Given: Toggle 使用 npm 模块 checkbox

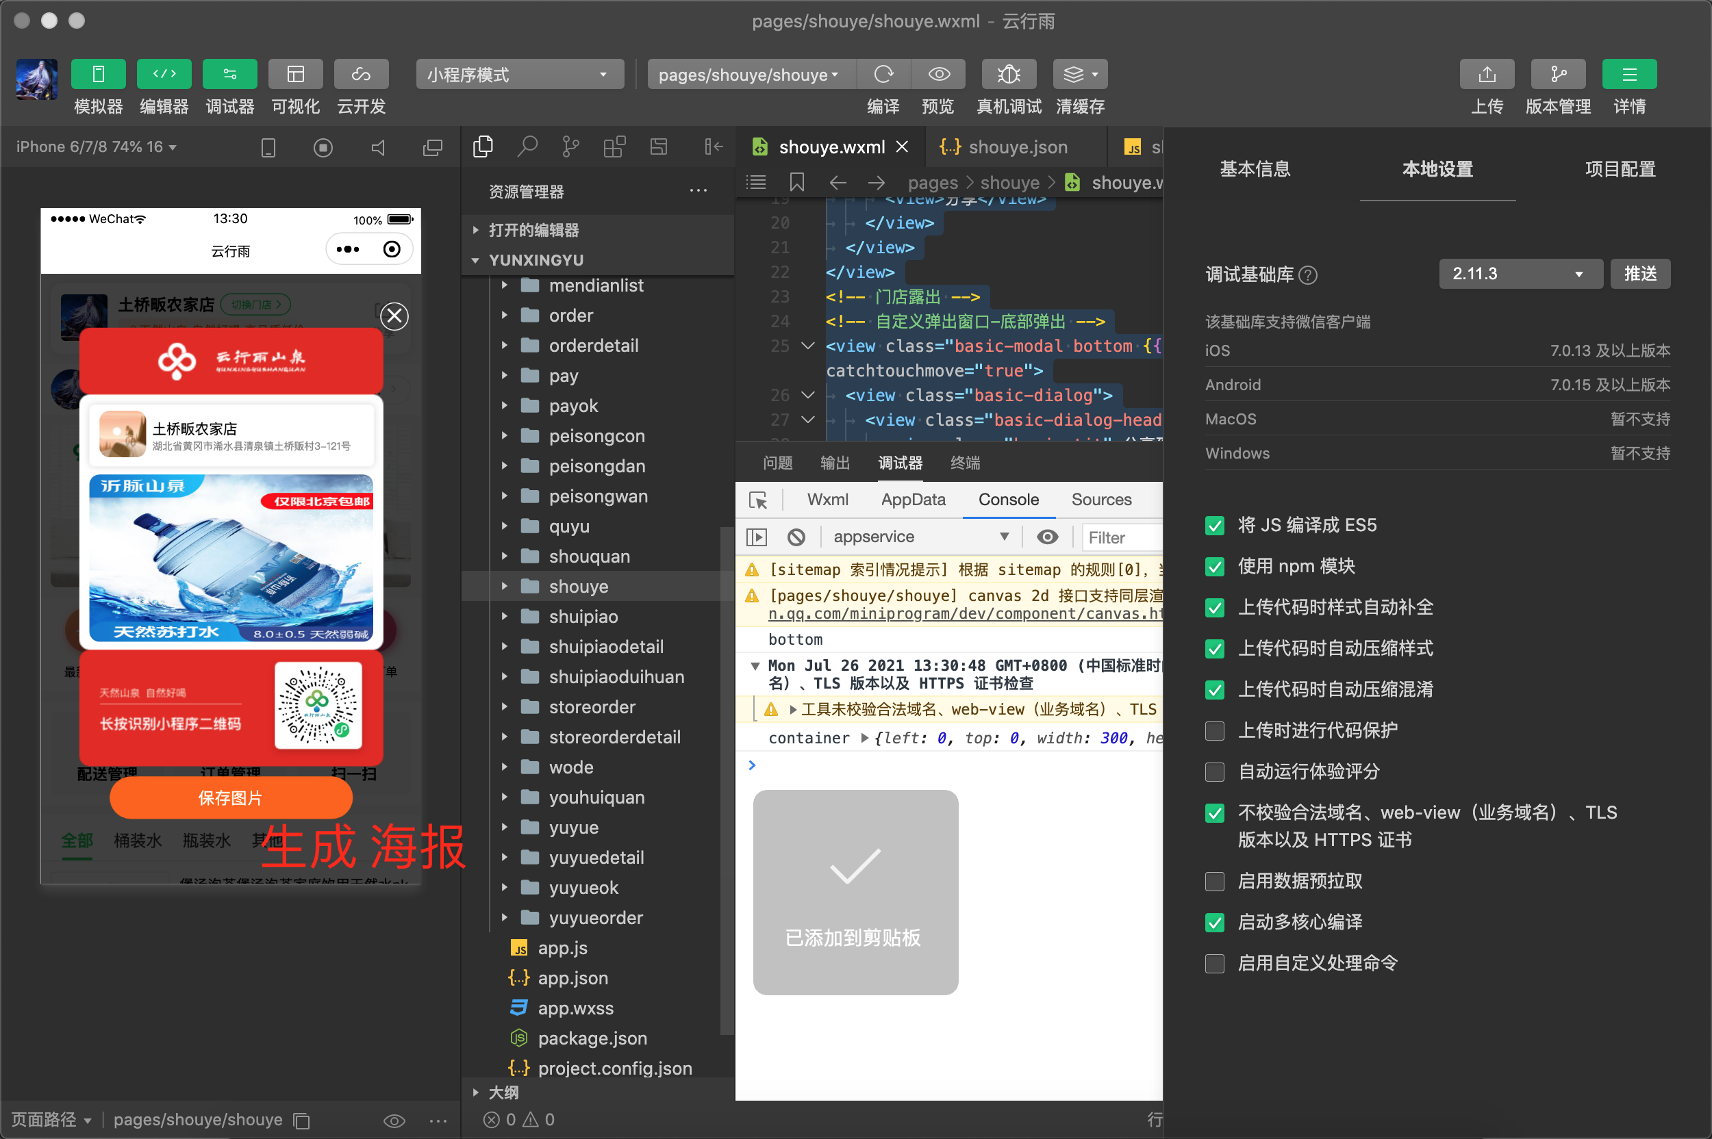Looking at the screenshot, I should click(1215, 566).
